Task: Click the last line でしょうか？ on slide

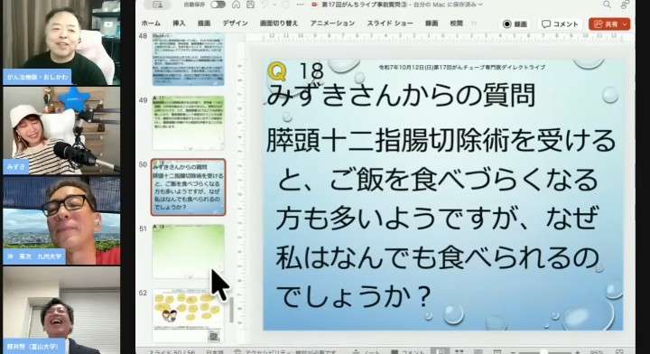Action: 355,296
